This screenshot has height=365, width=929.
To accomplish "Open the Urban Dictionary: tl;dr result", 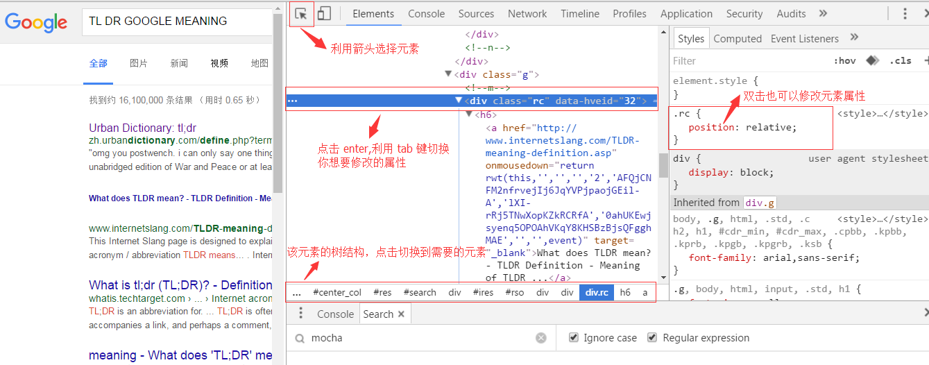I will click(142, 128).
